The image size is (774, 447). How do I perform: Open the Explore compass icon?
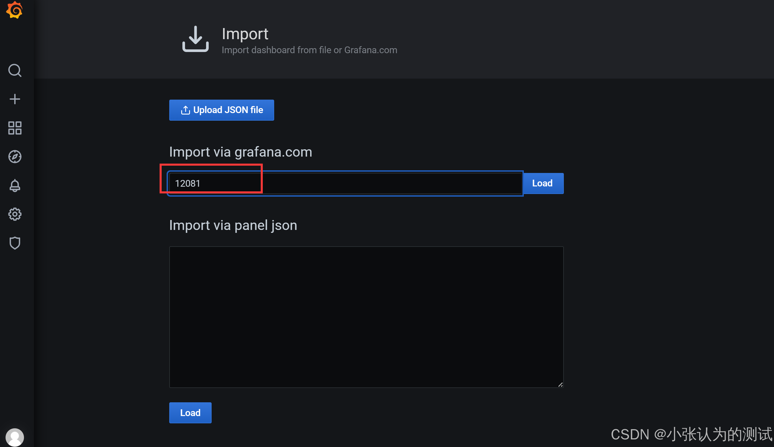coord(15,157)
